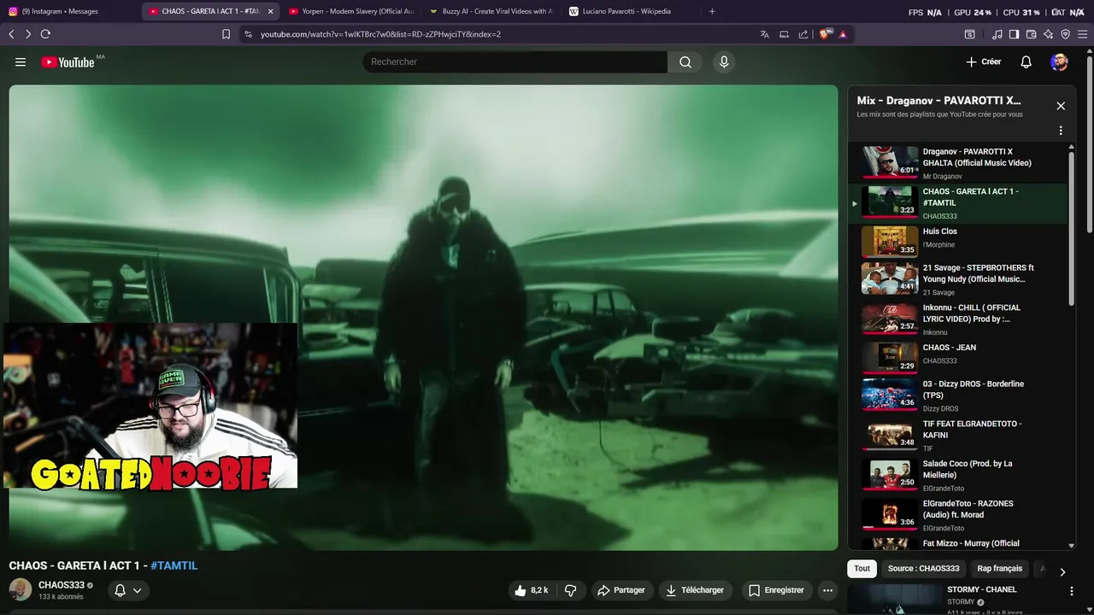Open Brave Shields lion icon
This screenshot has height=615, width=1094.
(825, 34)
